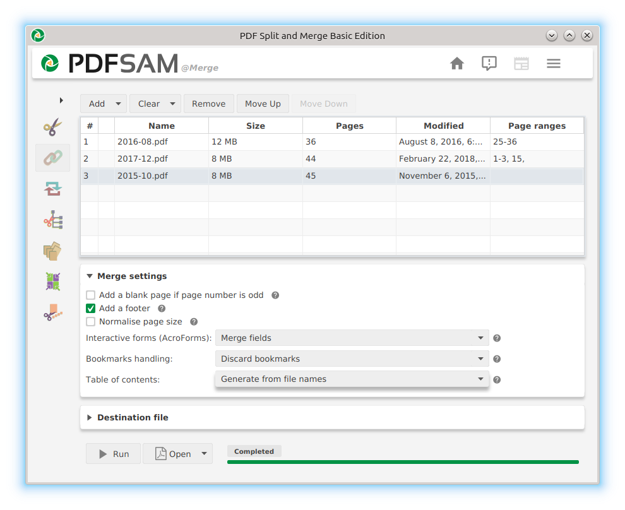Select the 2016-08.pdf row
Viewport: 625px width, 510px height.
332,141
